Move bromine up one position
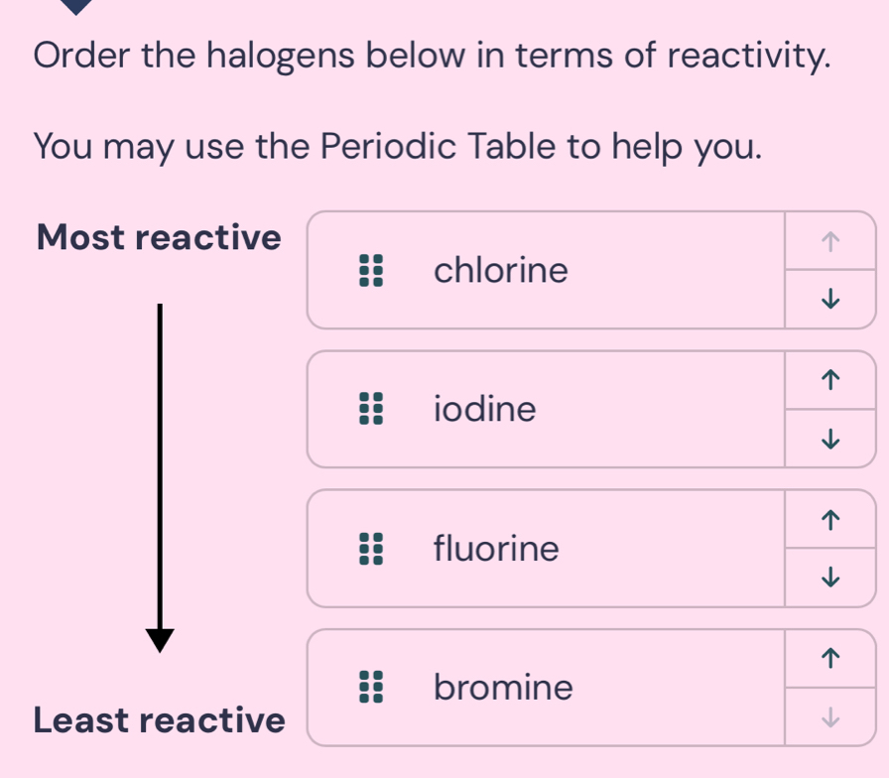Viewport: 889px width, 778px height. click(x=830, y=658)
